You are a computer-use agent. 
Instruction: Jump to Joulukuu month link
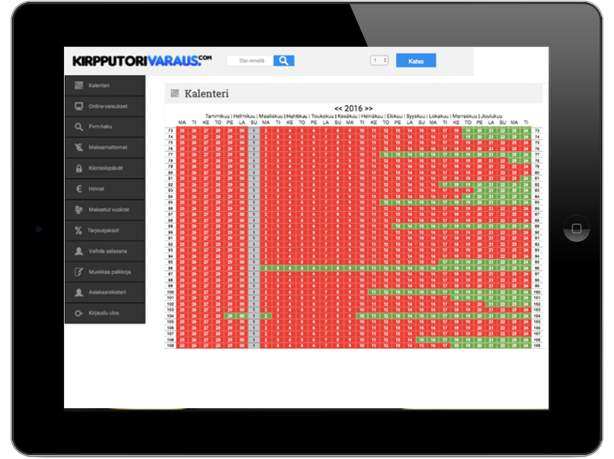491,115
